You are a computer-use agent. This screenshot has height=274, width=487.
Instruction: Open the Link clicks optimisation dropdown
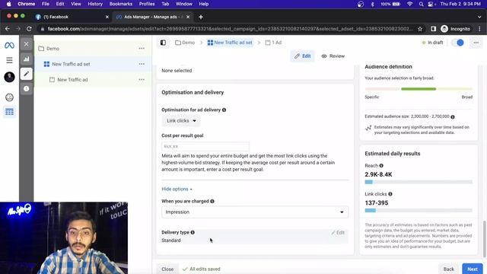tap(181, 121)
